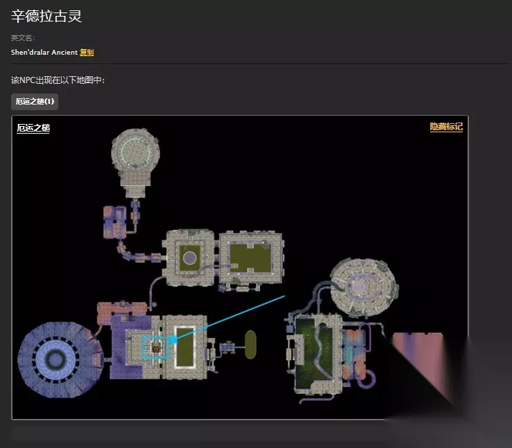Click the 复制 link beside Shen'dralar Ancient
The width and height of the screenshot is (512, 448).
[87, 53]
